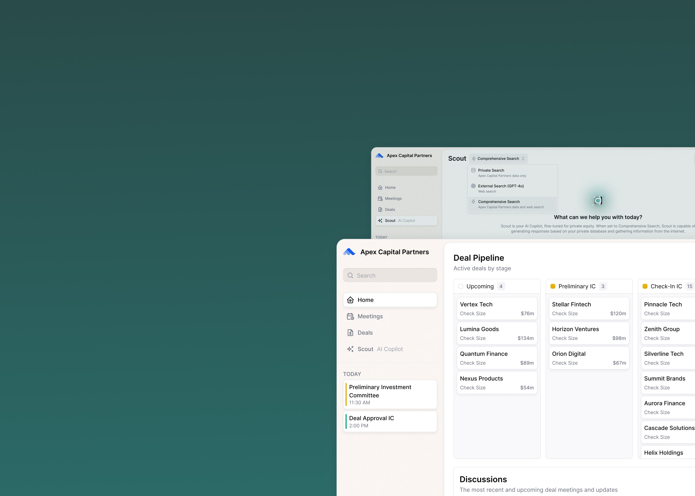Click the Home icon in front sidebar

point(351,300)
